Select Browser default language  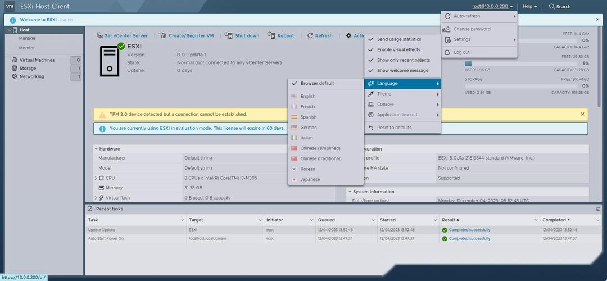(325, 84)
